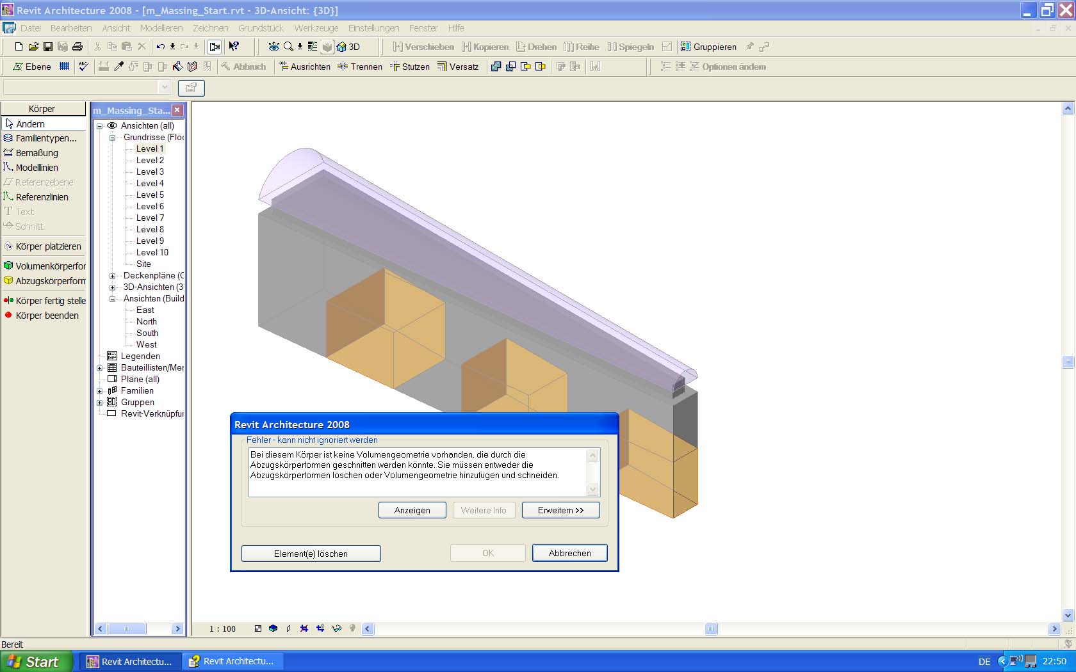Click the Anzeigen button in error dialog
The height and width of the screenshot is (672, 1076).
(412, 510)
